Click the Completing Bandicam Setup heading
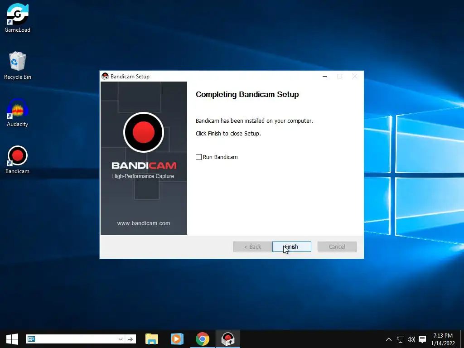This screenshot has height=348, width=464. (247, 94)
